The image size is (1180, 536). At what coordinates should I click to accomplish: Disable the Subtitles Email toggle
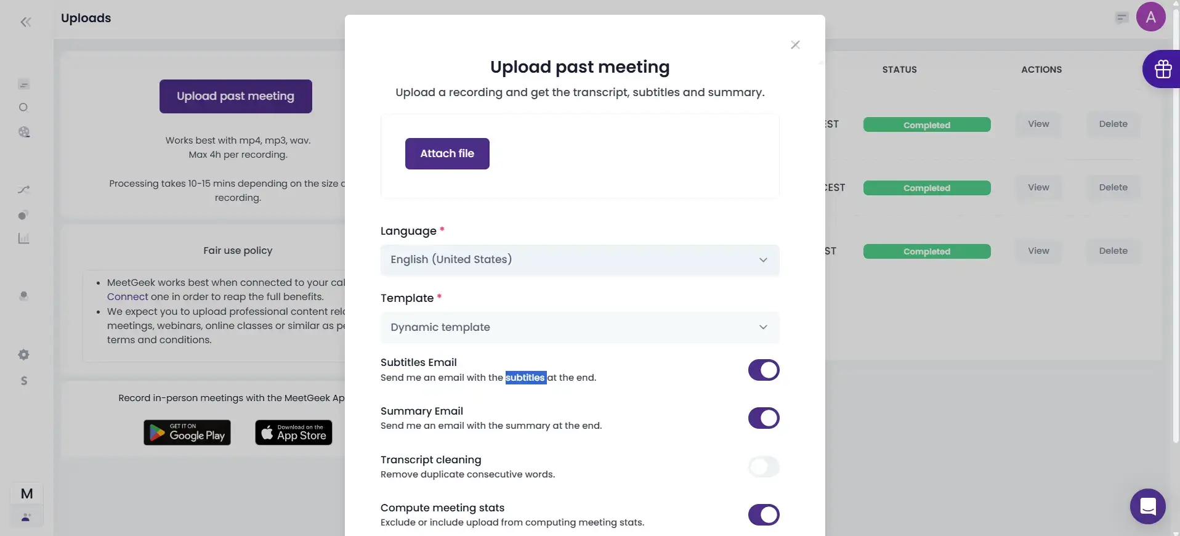tap(763, 370)
